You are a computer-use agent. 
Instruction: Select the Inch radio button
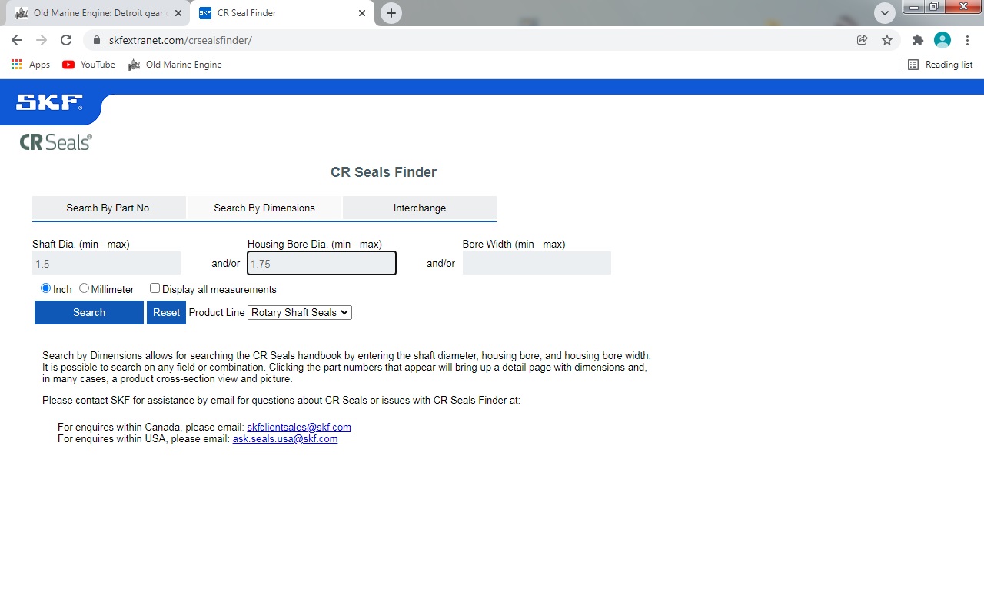pos(45,288)
